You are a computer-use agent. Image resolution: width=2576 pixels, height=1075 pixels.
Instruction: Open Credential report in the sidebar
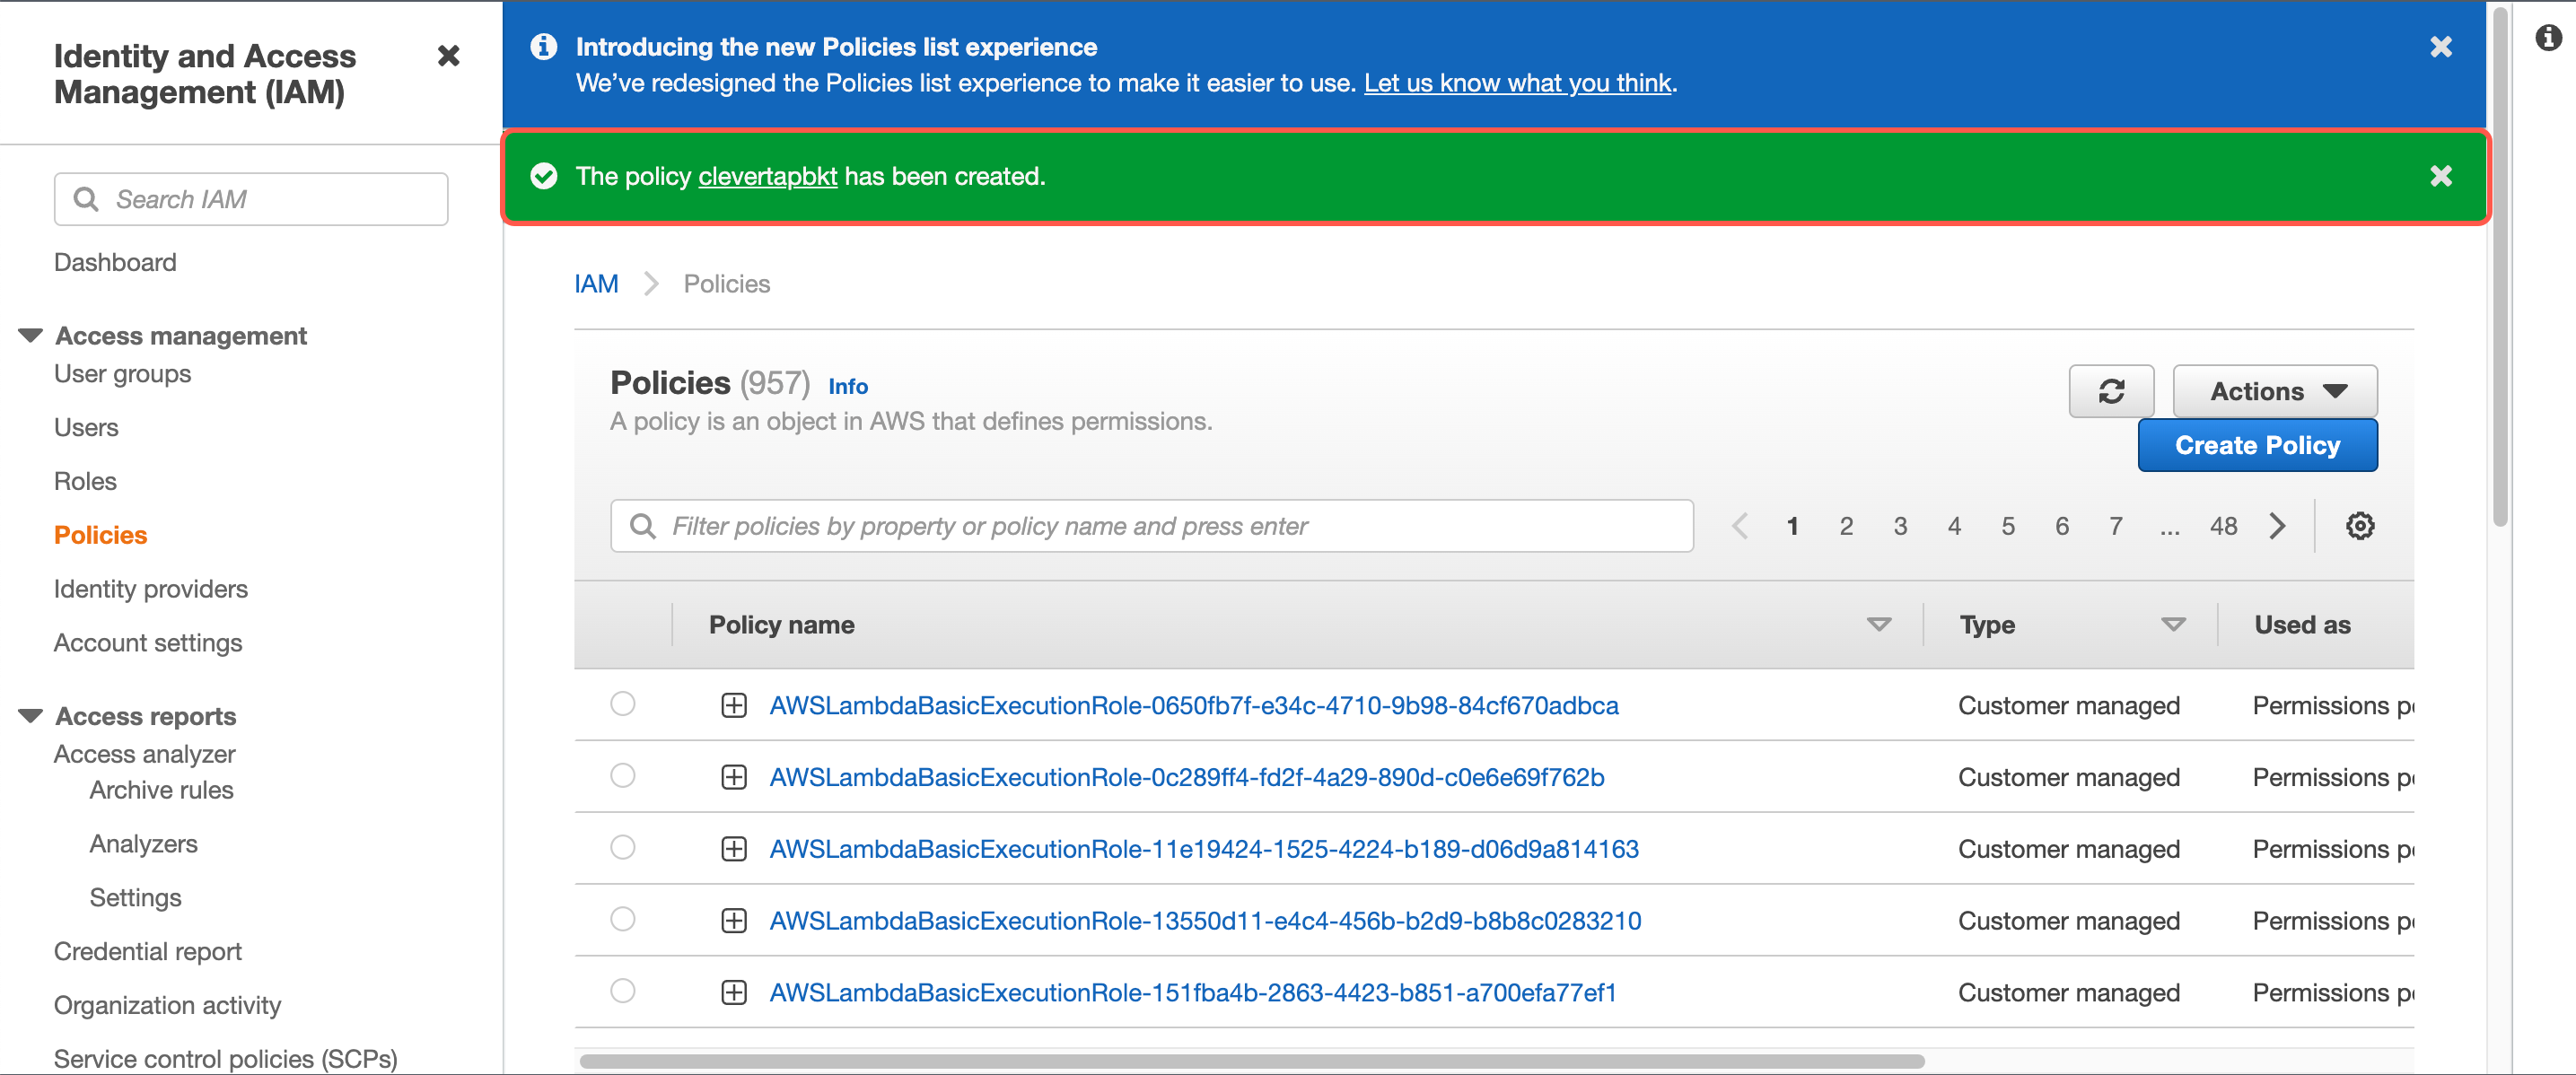tap(148, 951)
